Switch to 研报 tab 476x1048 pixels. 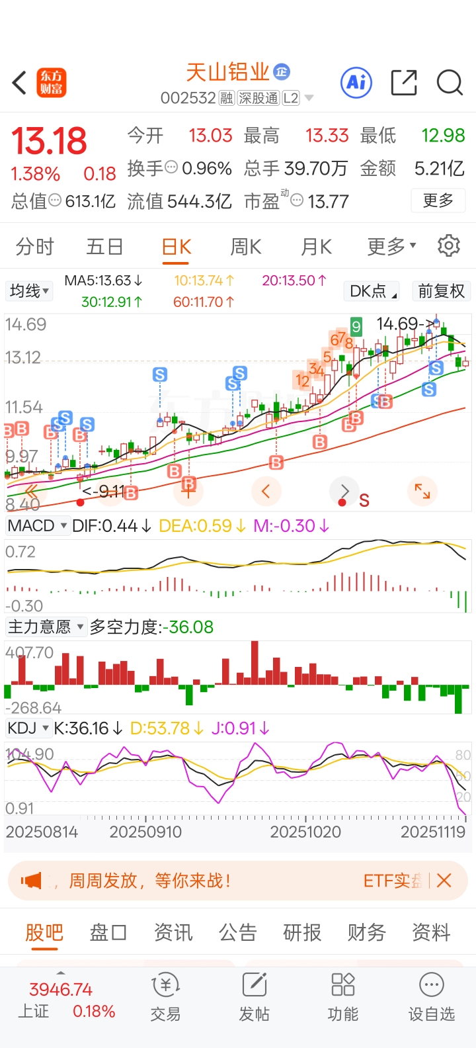tap(302, 932)
